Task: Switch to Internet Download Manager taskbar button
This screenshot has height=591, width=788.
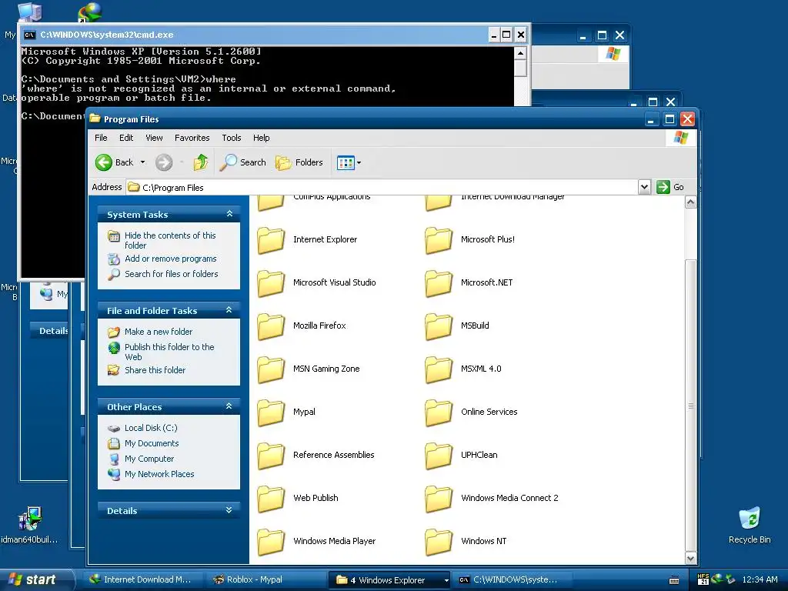Action: point(142,580)
